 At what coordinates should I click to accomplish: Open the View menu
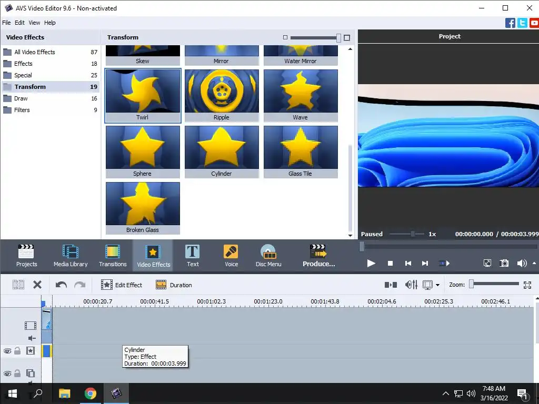point(34,23)
